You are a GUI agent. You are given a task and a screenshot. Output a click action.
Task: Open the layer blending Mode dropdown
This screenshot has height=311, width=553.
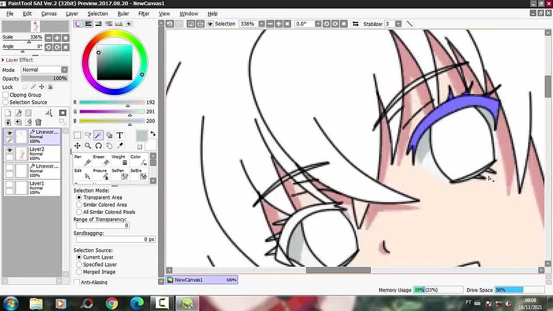pos(44,70)
